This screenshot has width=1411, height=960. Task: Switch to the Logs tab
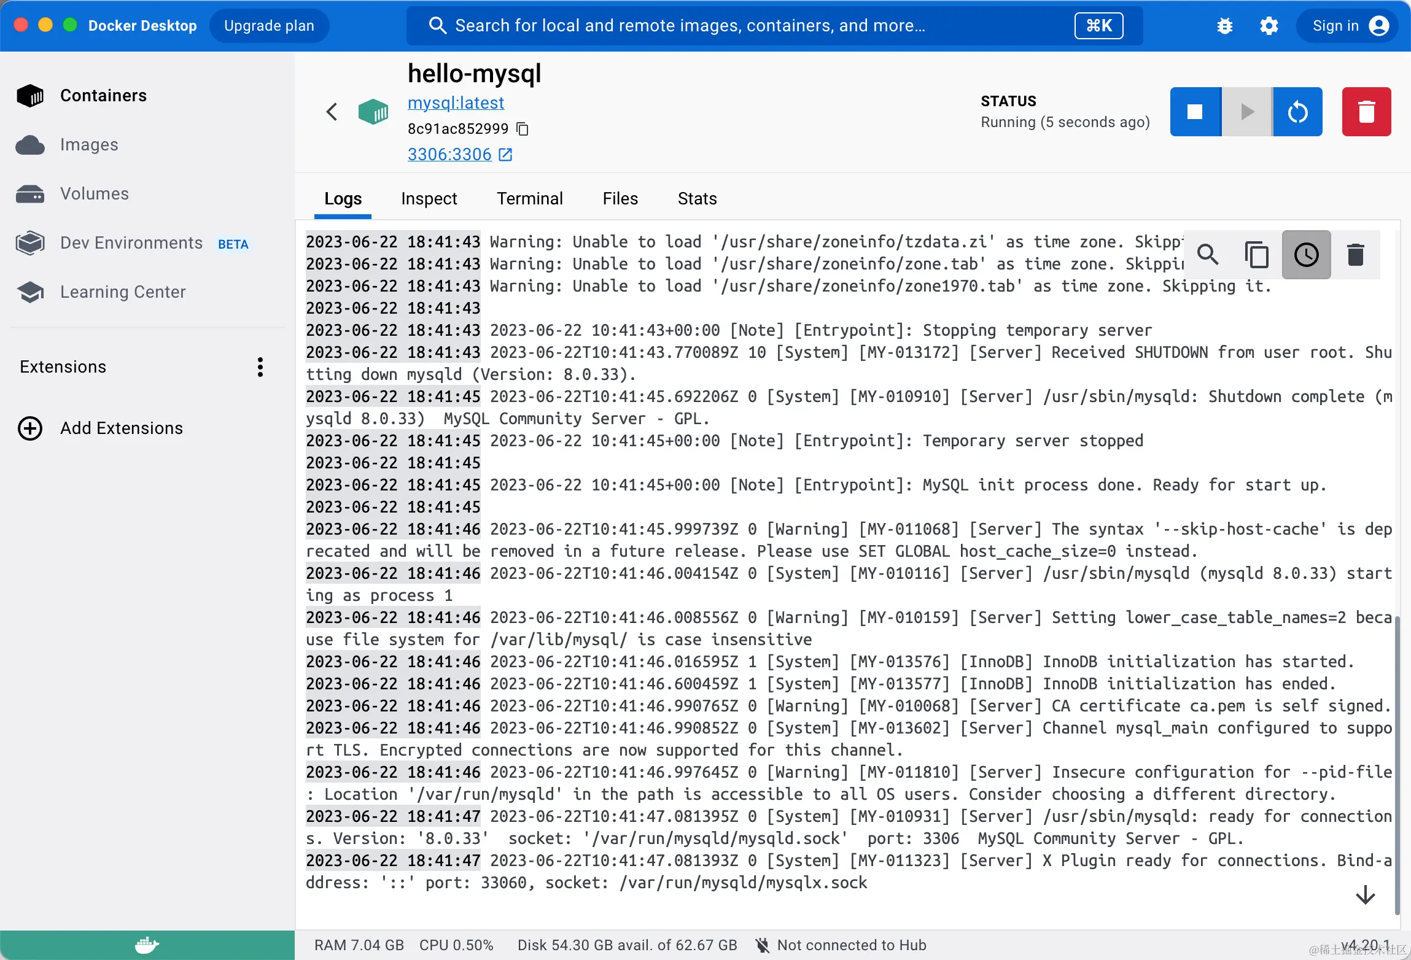(343, 199)
